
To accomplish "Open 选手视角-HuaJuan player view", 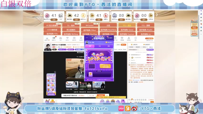I will 127,34.
